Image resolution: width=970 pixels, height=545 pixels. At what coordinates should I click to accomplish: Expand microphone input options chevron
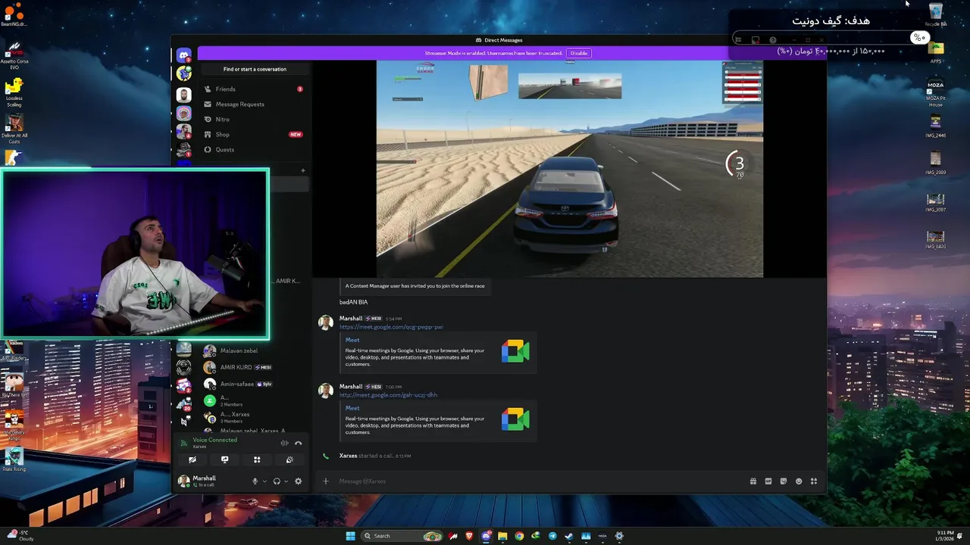click(x=264, y=481)
